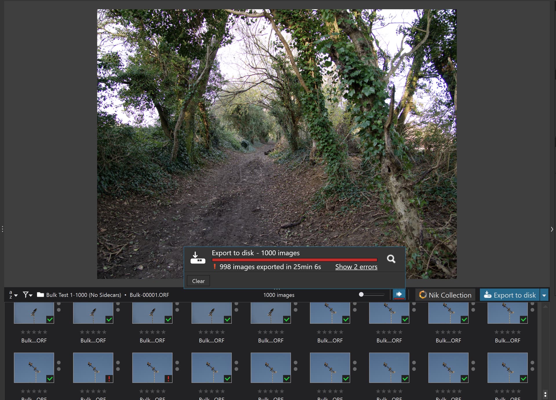Click the Clear button in export panel
This screenshot has width=556, height=400.
(x=198, y=281)
